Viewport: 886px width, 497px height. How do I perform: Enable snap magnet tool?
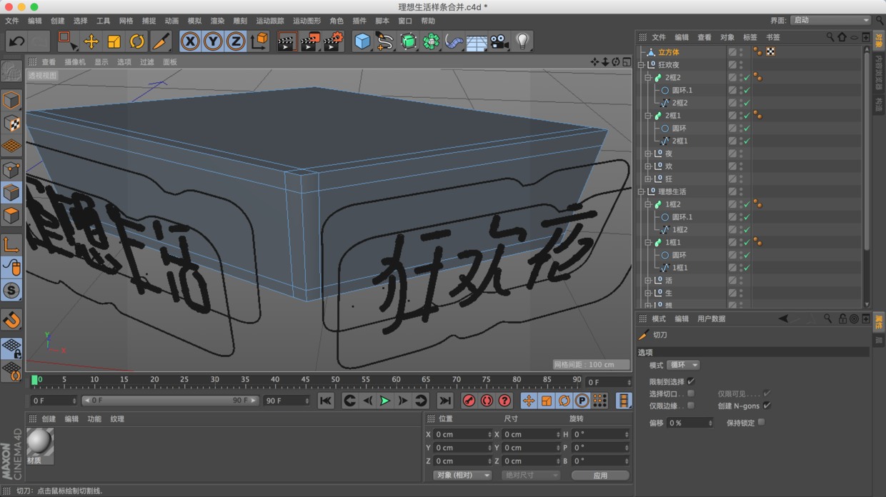(11, 320)
